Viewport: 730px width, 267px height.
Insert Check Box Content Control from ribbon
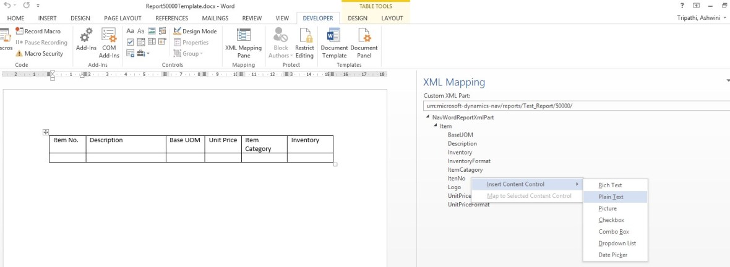coord(131,43)
